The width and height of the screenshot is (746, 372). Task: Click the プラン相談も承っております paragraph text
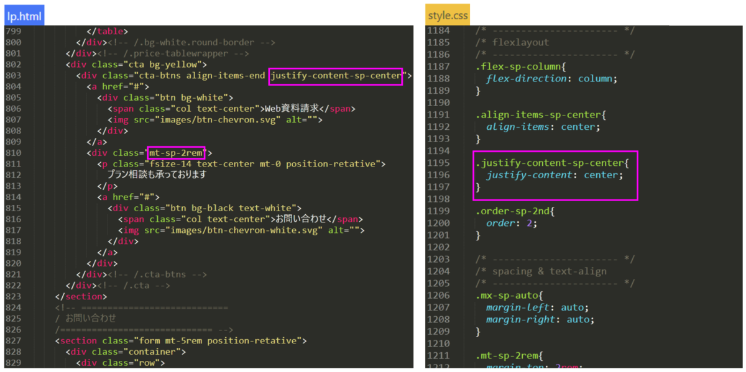click(156, 175)
